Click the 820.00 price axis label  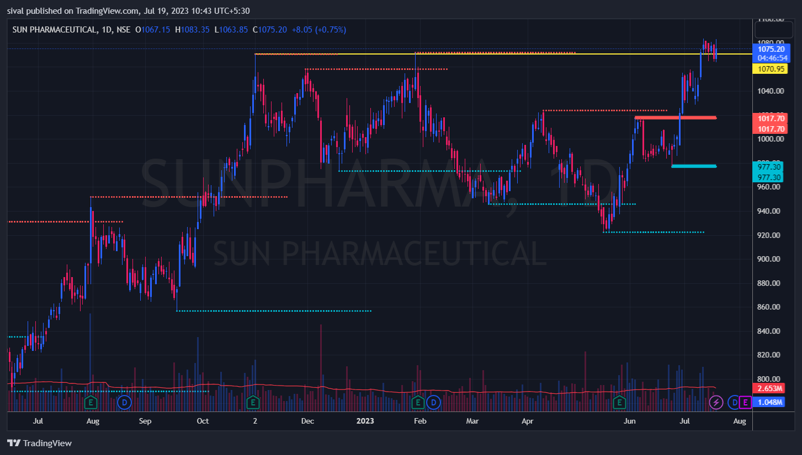coord(770,355)
